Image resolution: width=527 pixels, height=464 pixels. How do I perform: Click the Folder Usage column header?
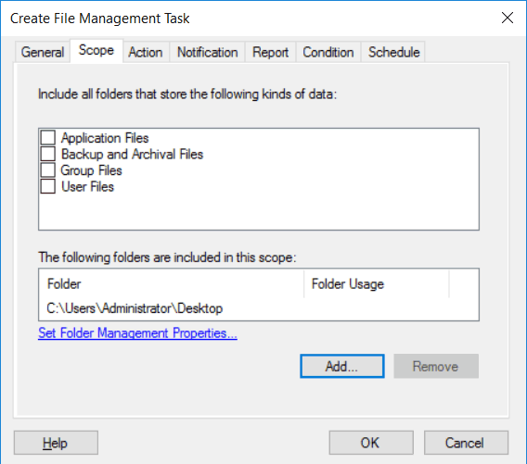click(x=377, y=284)
